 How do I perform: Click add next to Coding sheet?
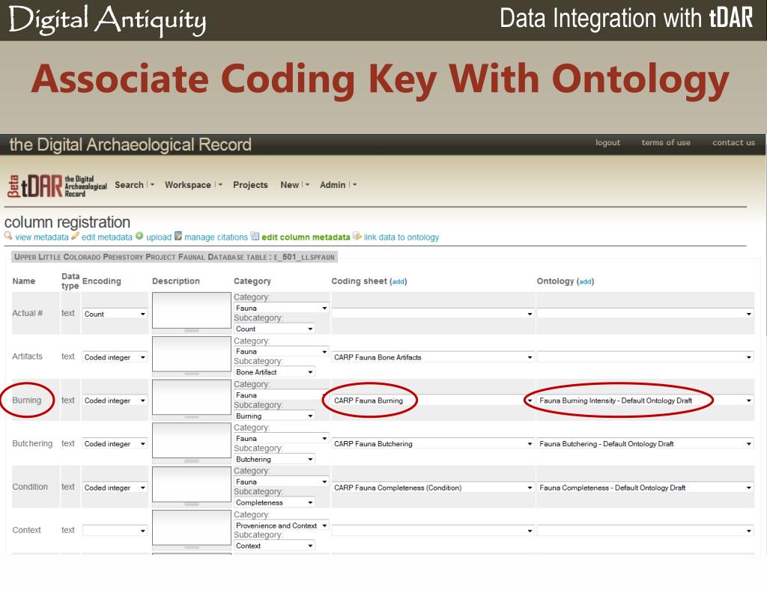[398, 282]
